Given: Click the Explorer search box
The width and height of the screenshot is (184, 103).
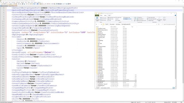Looking at the screenshot, I should point(169,24).
